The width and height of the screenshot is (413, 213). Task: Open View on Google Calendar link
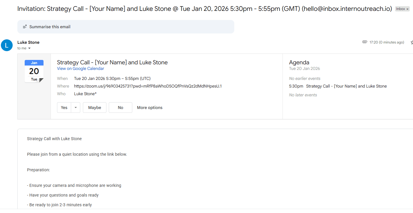[81, 68]
